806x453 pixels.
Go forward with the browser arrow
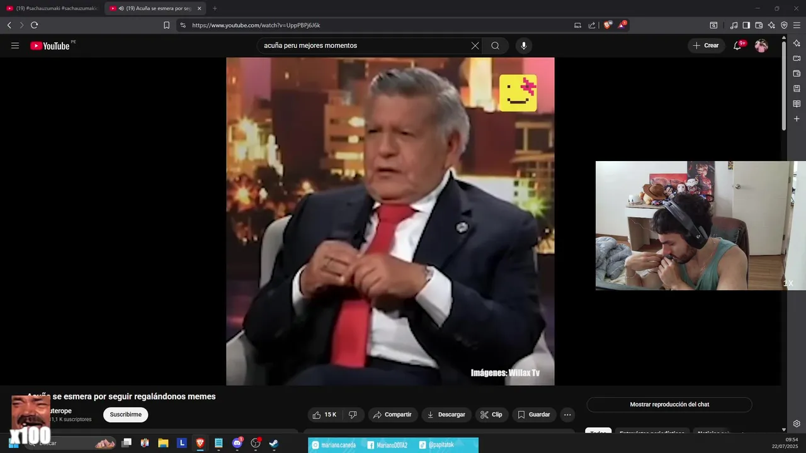click(x=21, y=25)
